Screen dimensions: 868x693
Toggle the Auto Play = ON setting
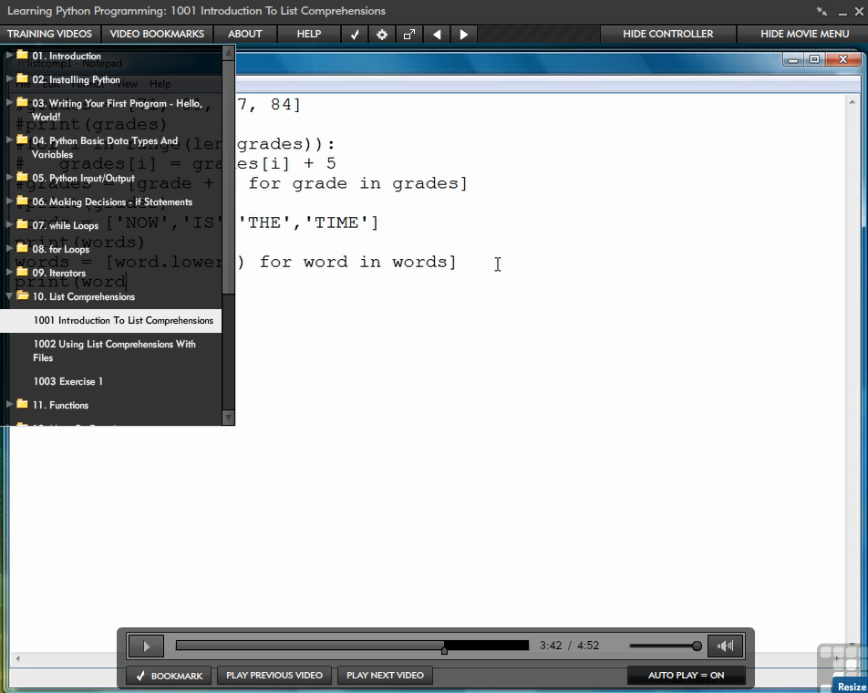(686, 676)
